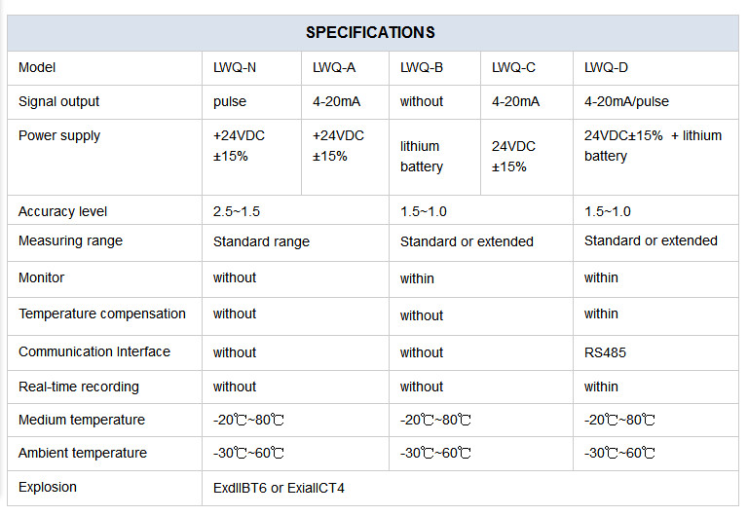Click the SPECIFICATIONS table header

tap(370, 32)
